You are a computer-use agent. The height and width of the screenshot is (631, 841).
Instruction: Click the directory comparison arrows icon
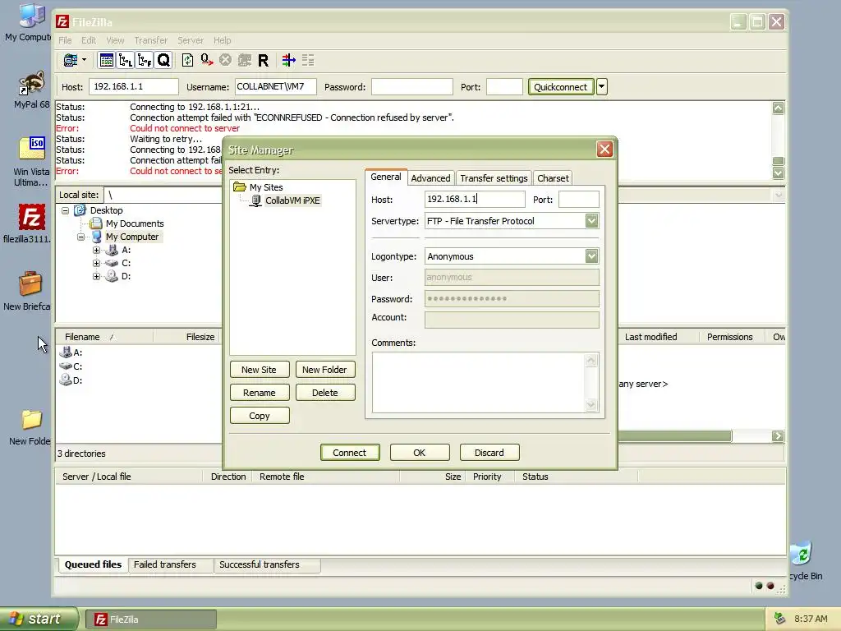pos(288,60)
